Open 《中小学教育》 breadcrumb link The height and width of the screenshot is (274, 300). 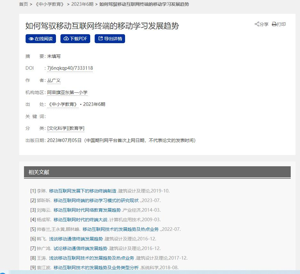[x=50, y=4]
